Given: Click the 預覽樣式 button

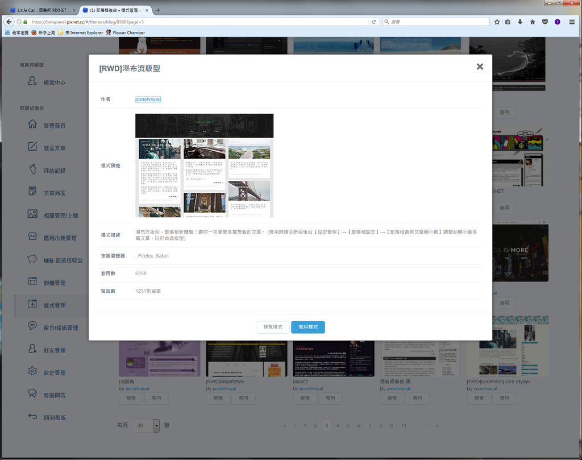Looking at the screenshot, I should tap(273, 327).
